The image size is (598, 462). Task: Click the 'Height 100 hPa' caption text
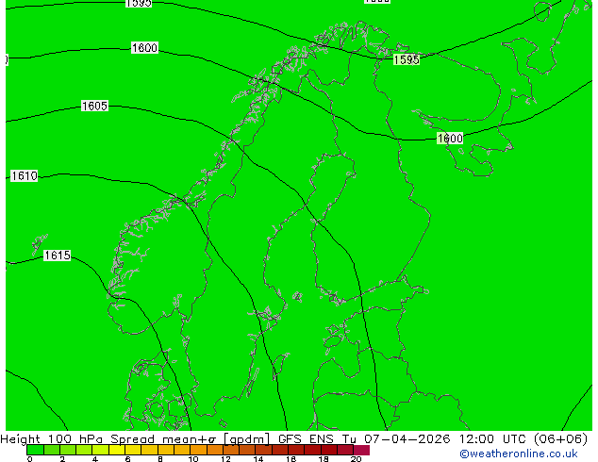[x=52, y=438]
